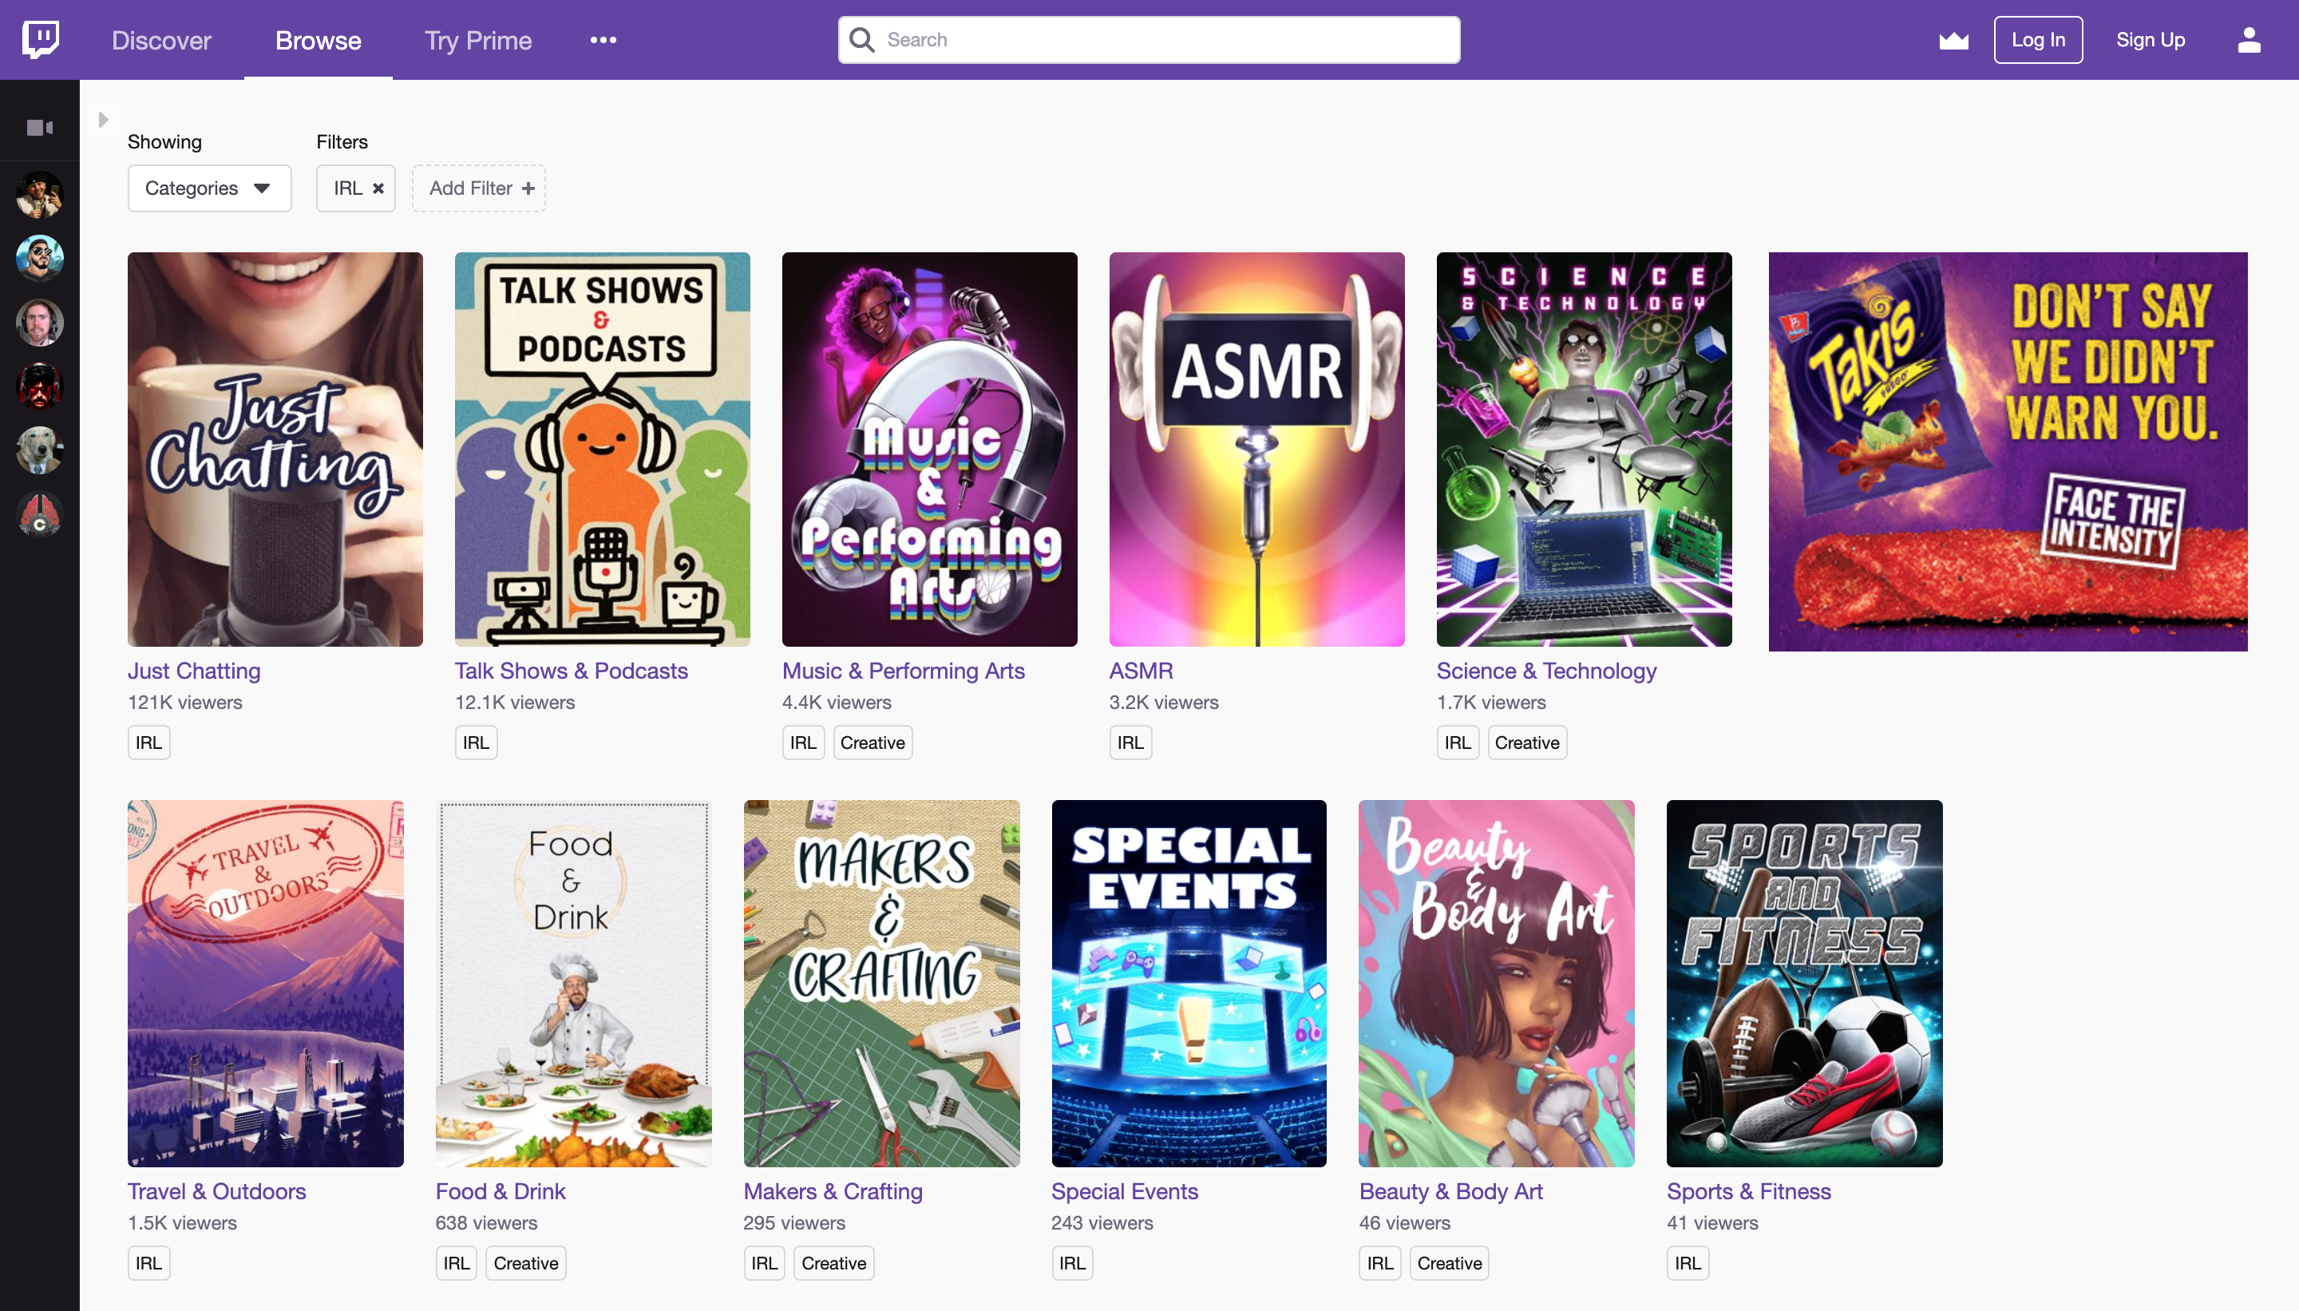
Task: Open the Try Prime tab
Action: coord(478,40)
